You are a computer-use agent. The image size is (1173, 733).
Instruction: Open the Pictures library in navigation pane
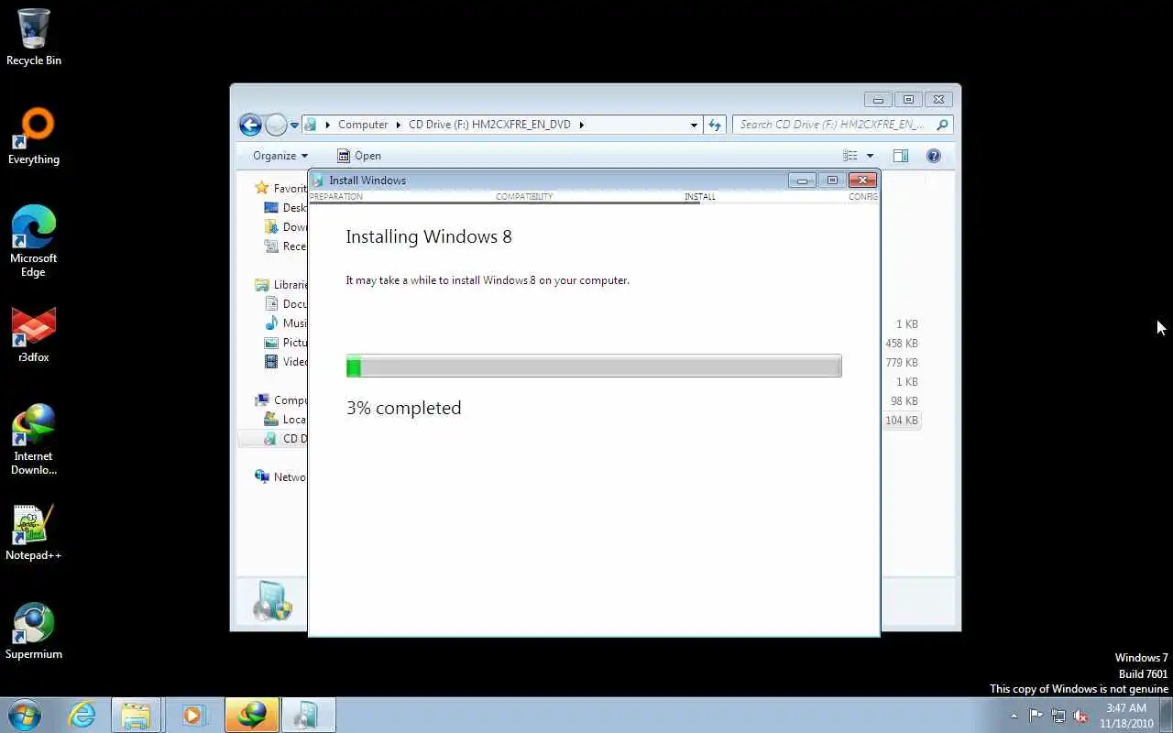285,343
